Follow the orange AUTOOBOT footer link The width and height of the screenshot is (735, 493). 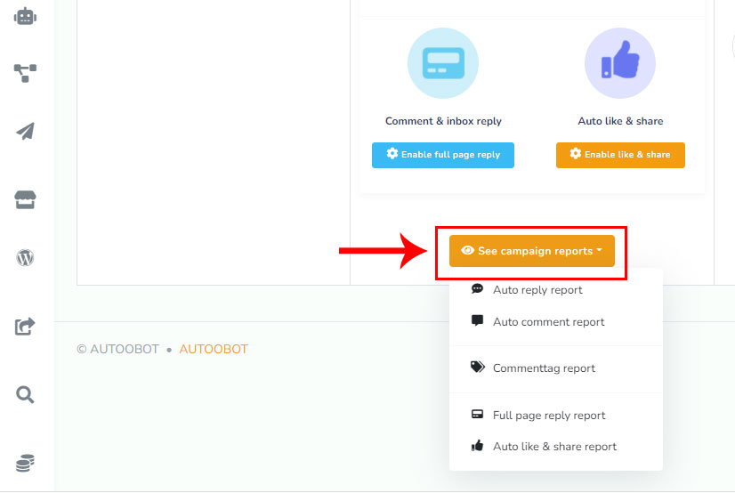pos(214,349)
